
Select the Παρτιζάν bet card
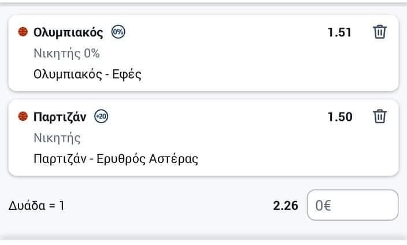pyautogui.click(x=203, y=138)
